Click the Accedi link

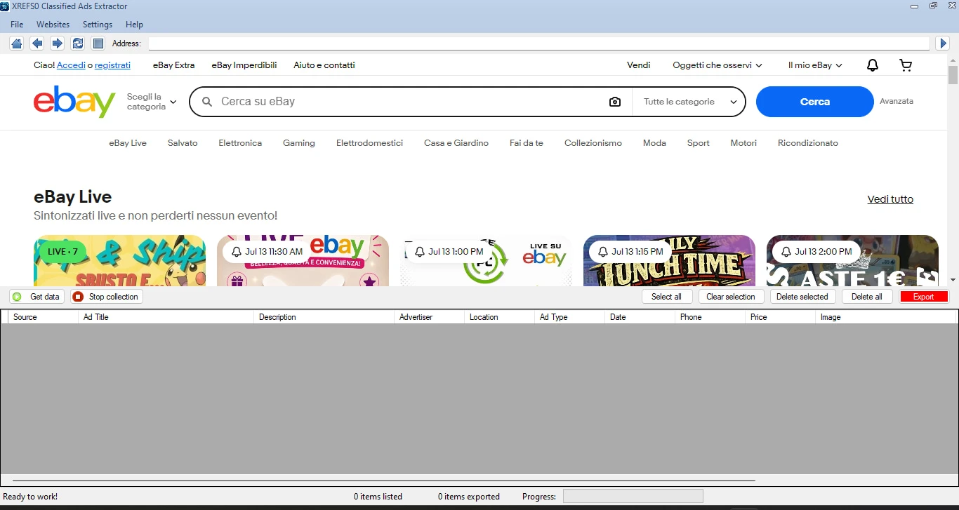point(71,65)
